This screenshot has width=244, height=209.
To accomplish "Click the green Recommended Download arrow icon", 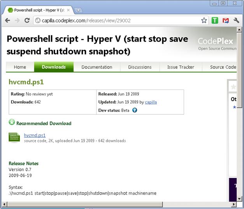I will [x=12, y=122].
